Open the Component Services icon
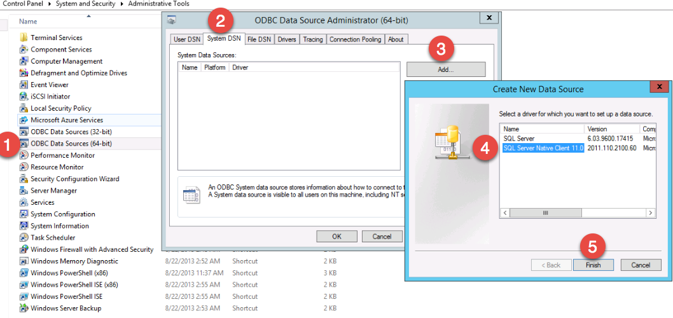Viewport: 673px width, 318px height. point(24,50)
